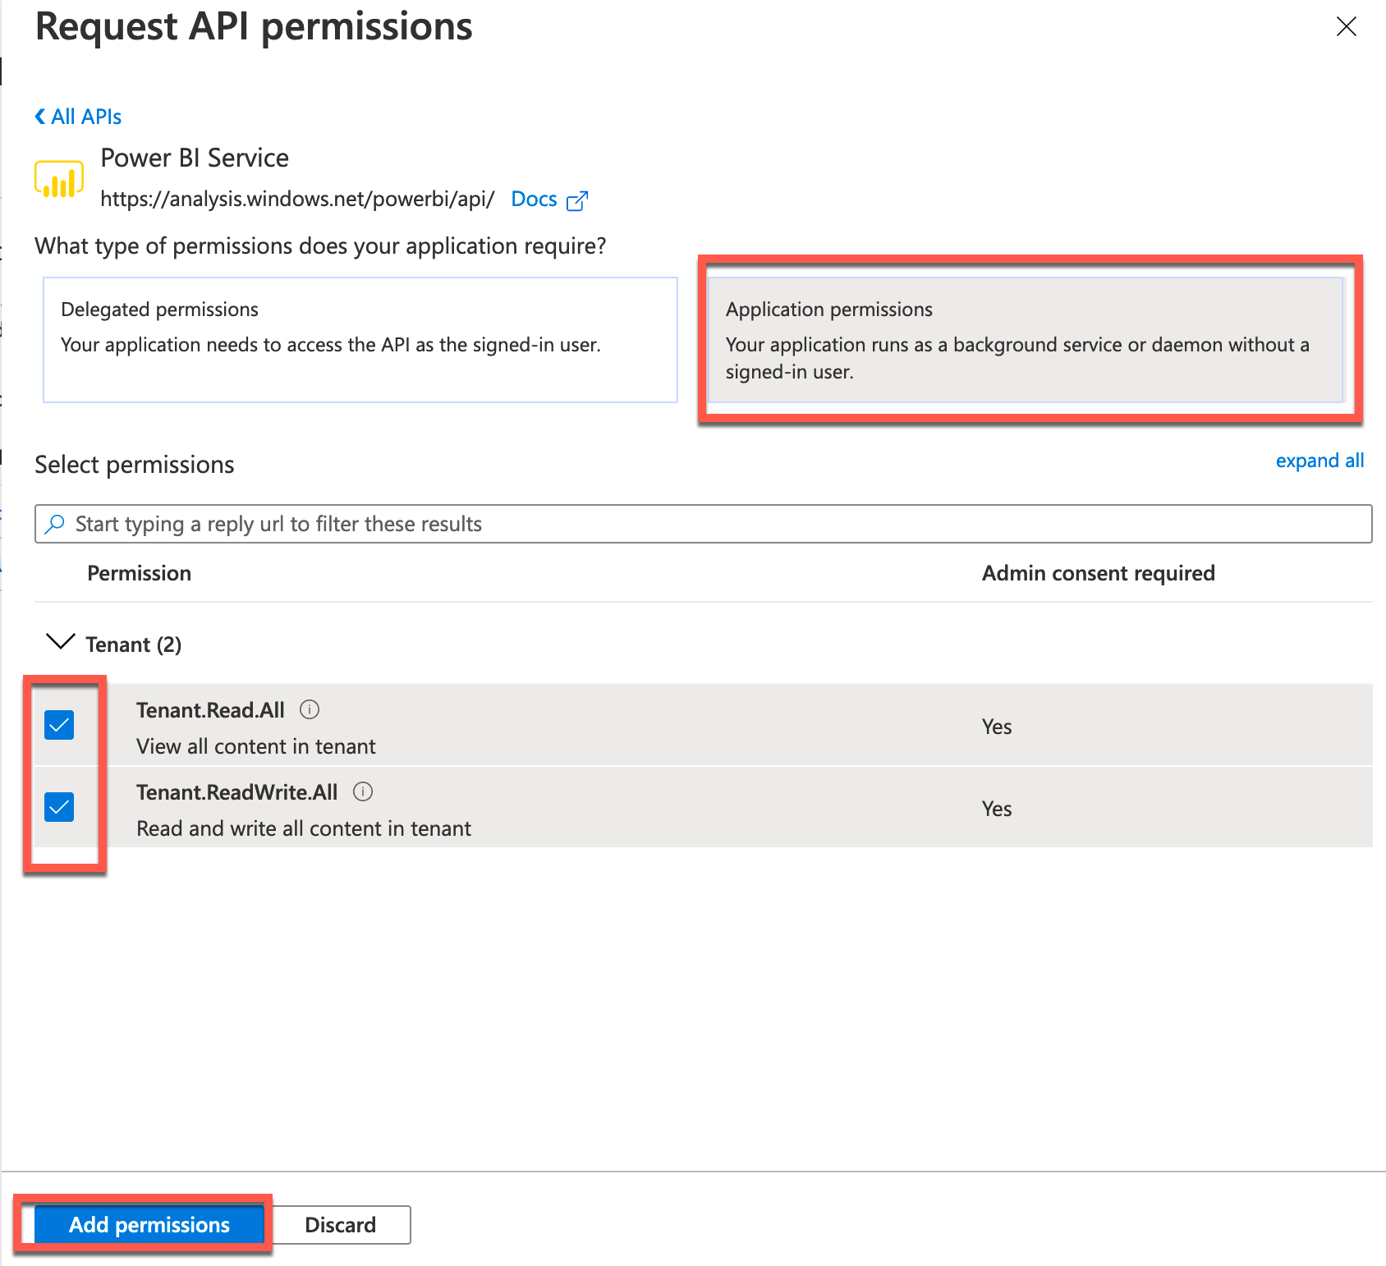The height and width of the screenshot is (1266, 1386).
Task: Click 'Read and write all content in tenant'
Action: [x=304, y=828]
